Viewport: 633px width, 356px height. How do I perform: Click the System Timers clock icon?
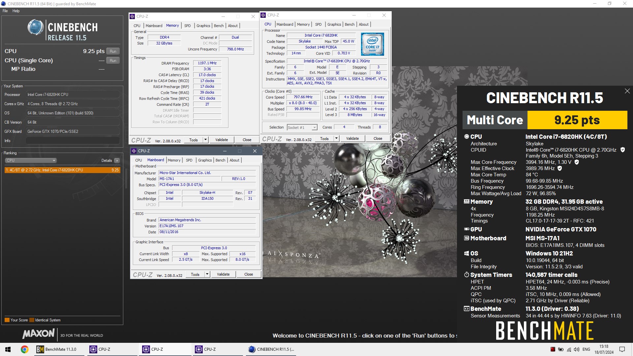click(x=467, y=275)
